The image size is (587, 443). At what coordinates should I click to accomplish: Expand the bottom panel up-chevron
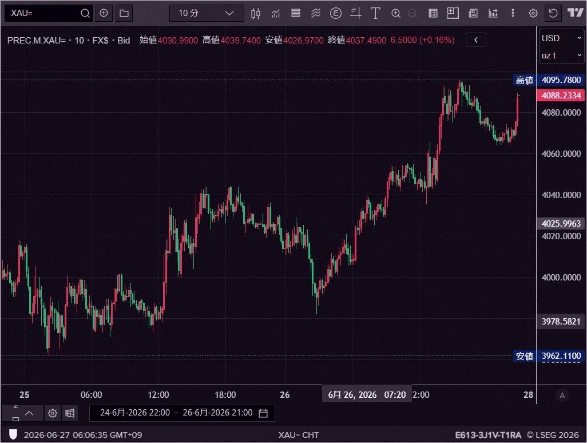coord(29,413)
